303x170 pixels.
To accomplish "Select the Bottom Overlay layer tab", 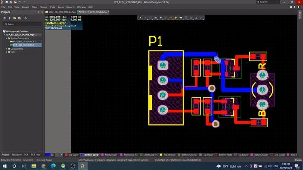I will (187, 155).
